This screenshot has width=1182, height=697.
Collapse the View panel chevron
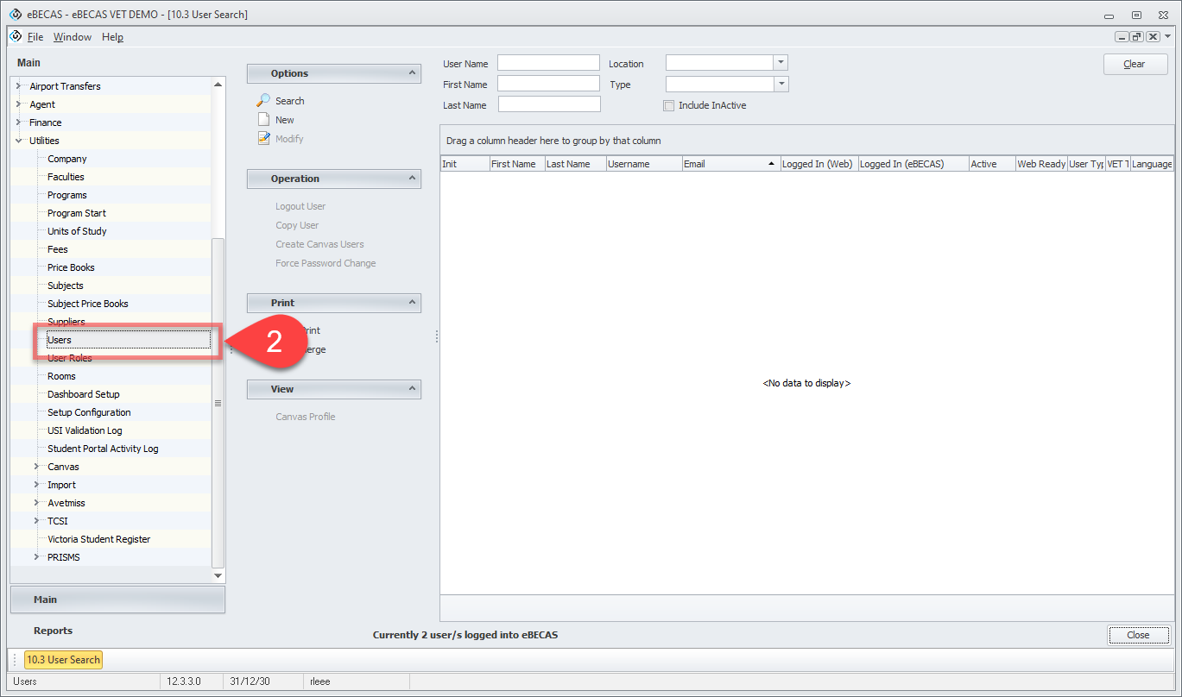(412, 389)
